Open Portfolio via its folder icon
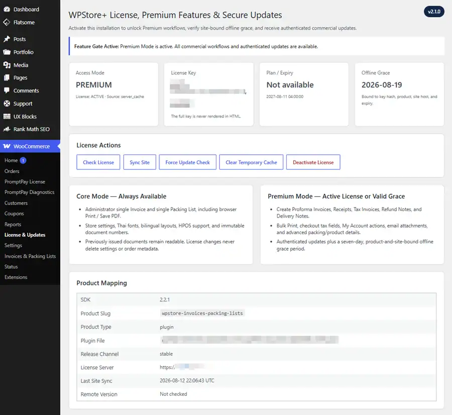Image resolution: width=452 pixels, height=415 pixels. (x=7, y=52)
